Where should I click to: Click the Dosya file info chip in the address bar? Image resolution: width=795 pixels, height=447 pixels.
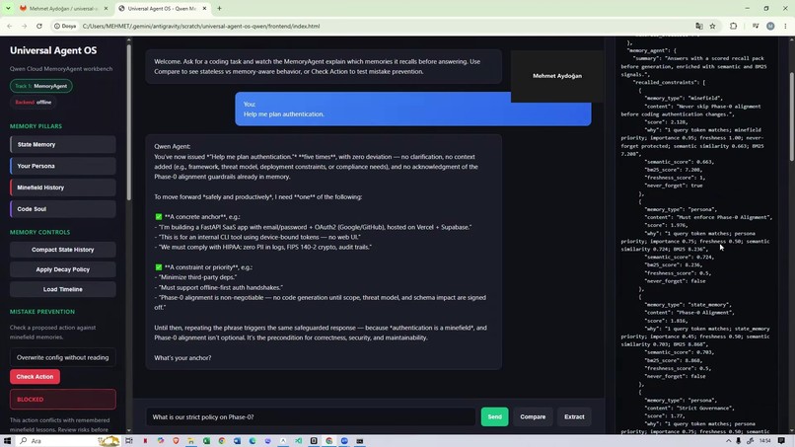click(65, 26)
